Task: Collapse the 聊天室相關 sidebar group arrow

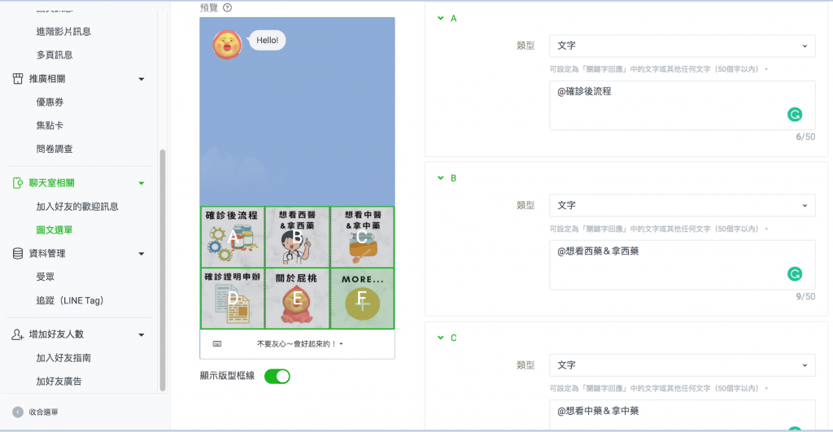Action: point(142,183)
